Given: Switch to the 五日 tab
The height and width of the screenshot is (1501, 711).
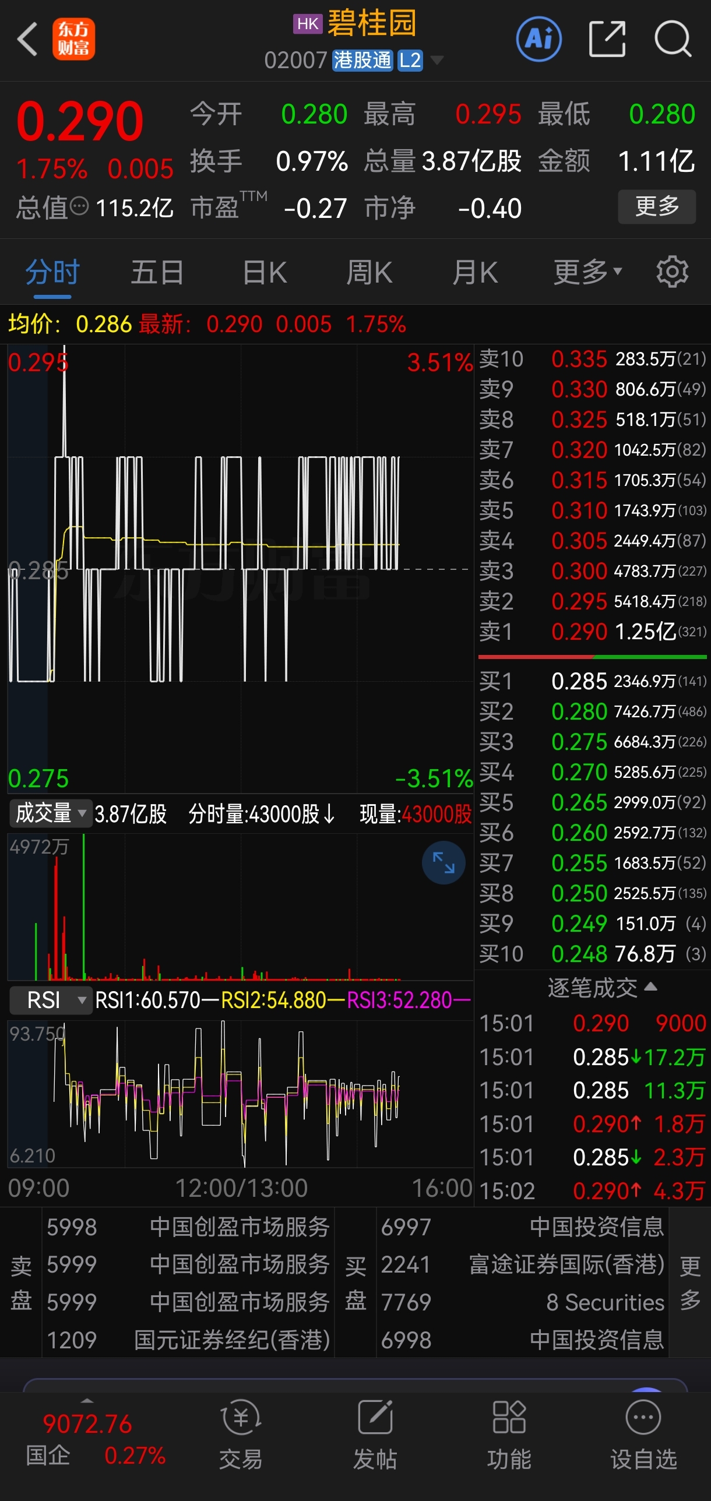Looking at the screenshot, I should [x=157, y=272].
